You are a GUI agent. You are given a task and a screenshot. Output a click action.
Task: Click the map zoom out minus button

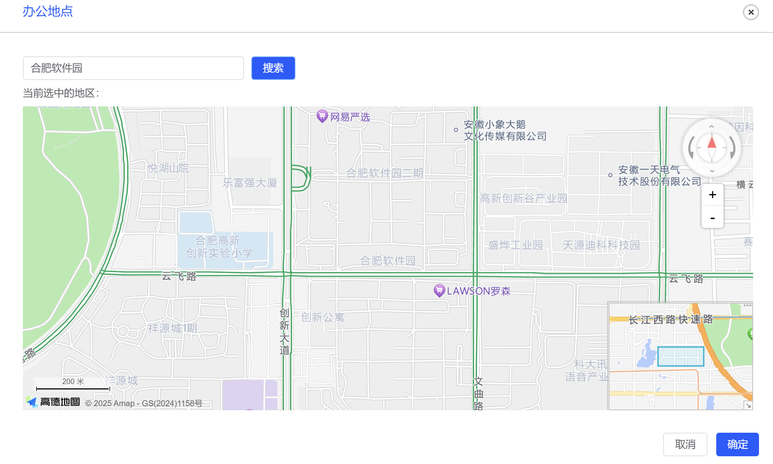(712, 218)
